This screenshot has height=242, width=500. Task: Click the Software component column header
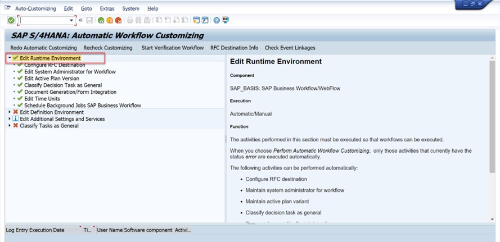pos(148,230)
